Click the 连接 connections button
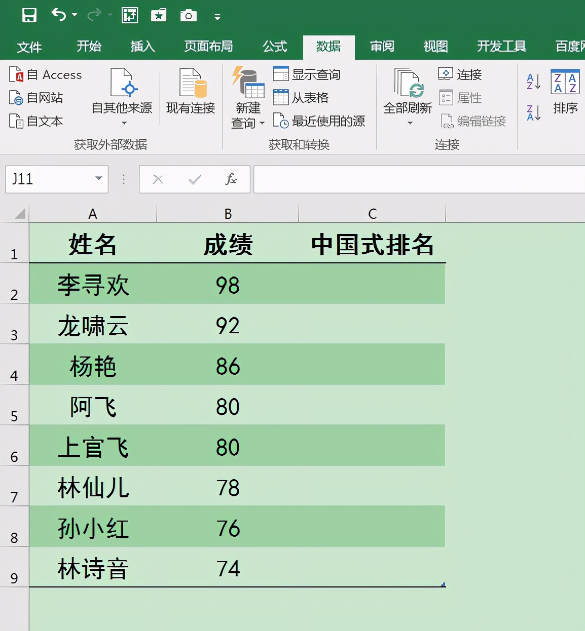The height and width of the screenshot is (631, 585). tap(460, 74)
